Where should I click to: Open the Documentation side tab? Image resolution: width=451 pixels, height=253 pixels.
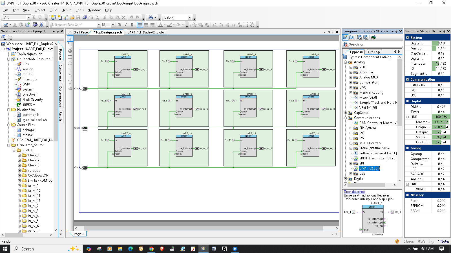60,96
